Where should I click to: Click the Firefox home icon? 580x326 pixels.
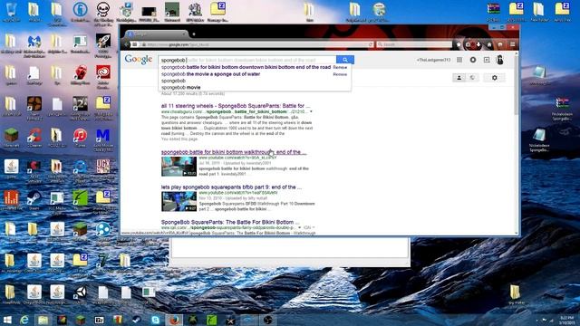[x=489, y=44]
